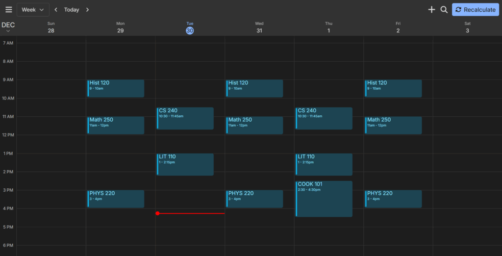Open search with magnifier icon
502x256 pixels.
click(444, 10)
